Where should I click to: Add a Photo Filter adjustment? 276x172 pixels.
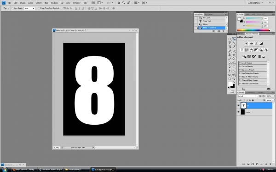pos(261,50)
